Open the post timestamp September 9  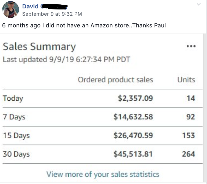tap(52, 14)
